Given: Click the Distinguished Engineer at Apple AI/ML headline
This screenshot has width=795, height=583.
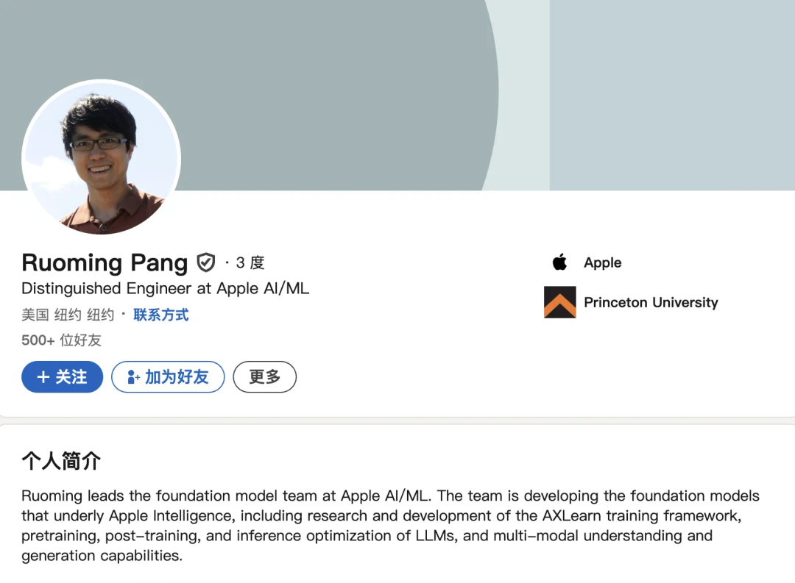Looking at the screenshot, I should [x=166, y=288].
